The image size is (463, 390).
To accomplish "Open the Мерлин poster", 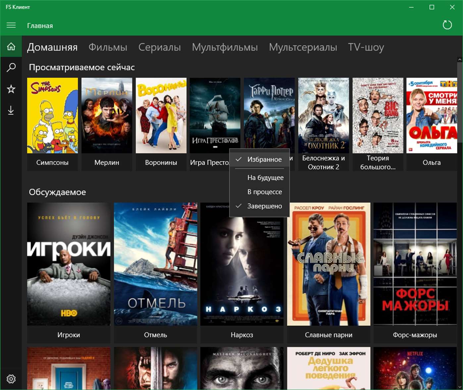I will coord(107,115).
